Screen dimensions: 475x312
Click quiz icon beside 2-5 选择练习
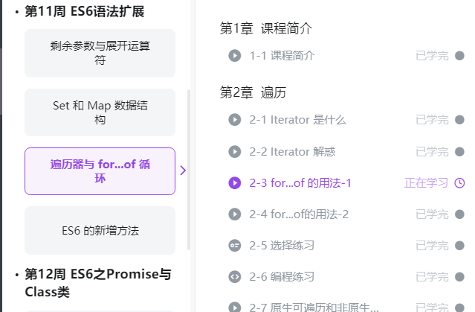tap(235, 245)
